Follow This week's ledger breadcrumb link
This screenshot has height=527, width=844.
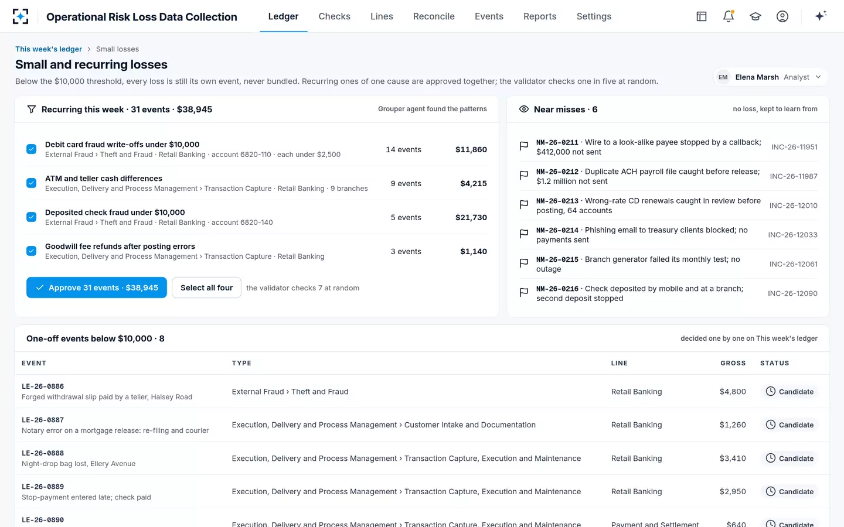point(49,49)
